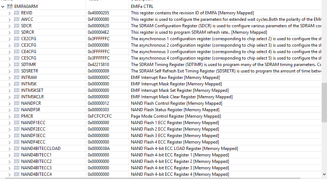Click the EMIFA0ARM register group icon
Screen dimensions: 327x179
point(10,6)
